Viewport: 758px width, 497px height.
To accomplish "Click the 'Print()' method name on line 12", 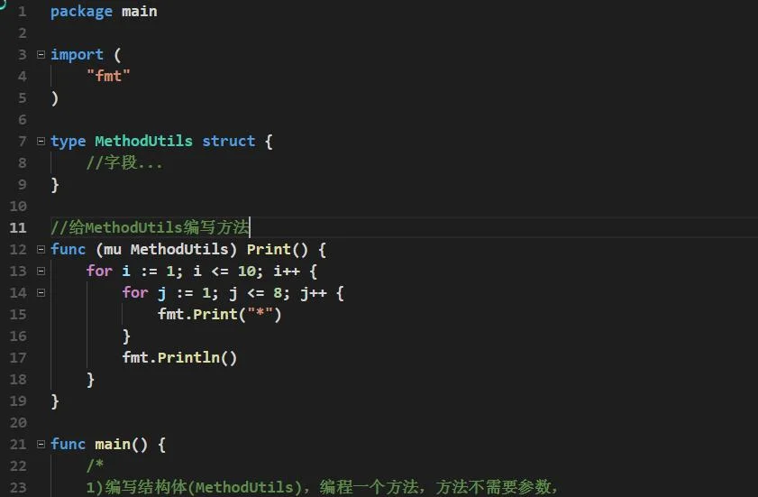I will tap(277, 250).
